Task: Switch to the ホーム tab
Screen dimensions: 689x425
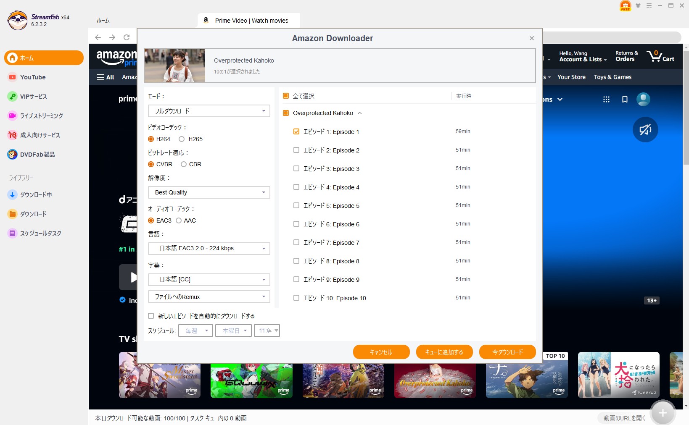Action: (103, 20)
